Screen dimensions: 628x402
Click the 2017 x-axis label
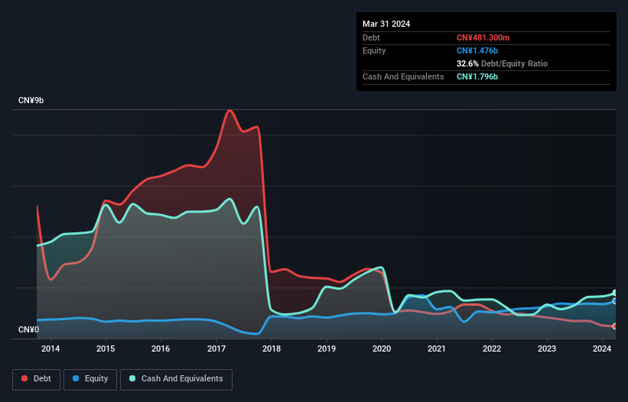point(216,349)
